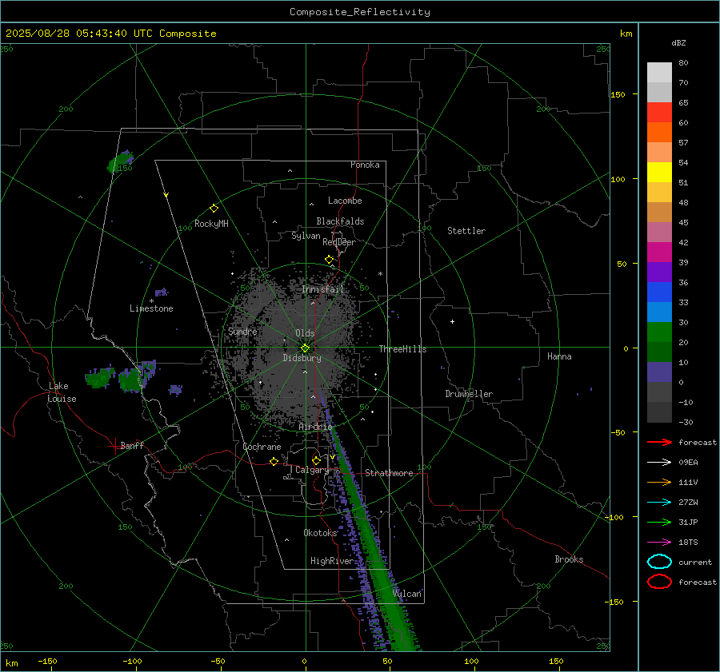720x672 pixels.
Task: Click the red 'forecast' ellipse in the legend
Action: [x=659, y=582]
